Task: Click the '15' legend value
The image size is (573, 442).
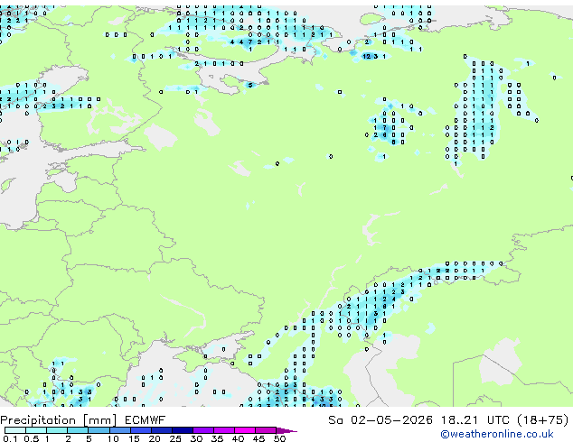Action: point(134,438)
